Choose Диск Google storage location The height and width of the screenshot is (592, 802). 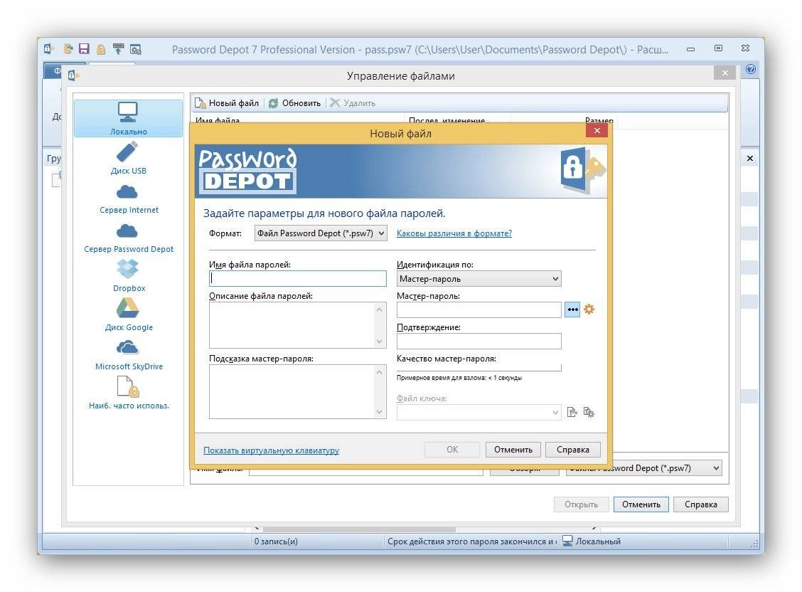[x=129, y=315]
